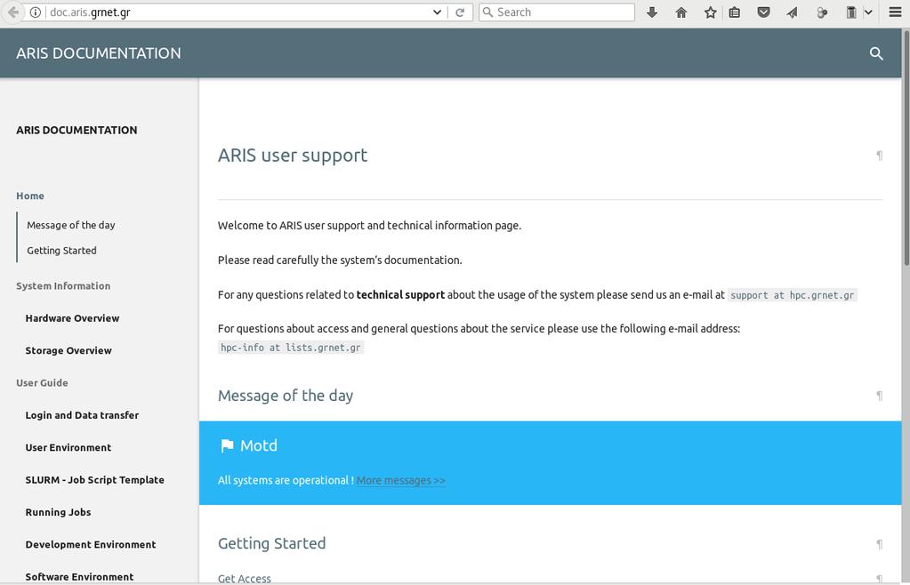Click the paper plane send icon
Viewport: 910px width, 585px height.
793,12
